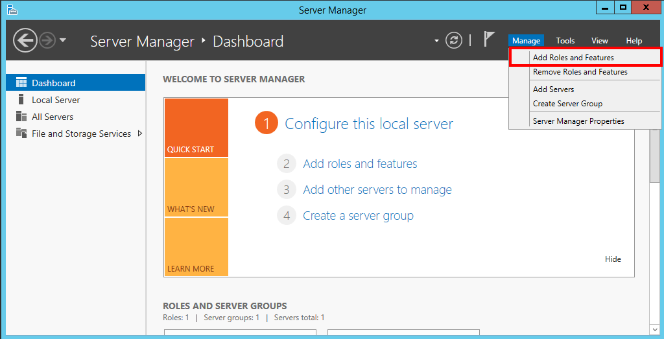Click the Roles: 1 text
664x339 pixels.
coord(175,318)
